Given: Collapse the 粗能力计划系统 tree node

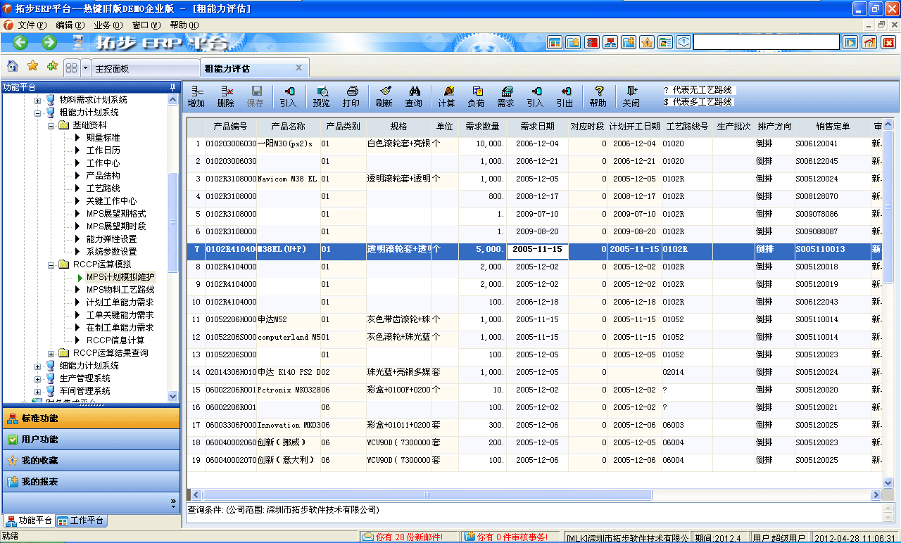Looking at the screenshot, I should [x=38, y=113].
